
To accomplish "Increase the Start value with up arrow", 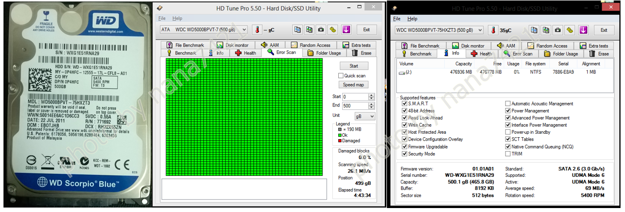I will click(x=372, y=95).
